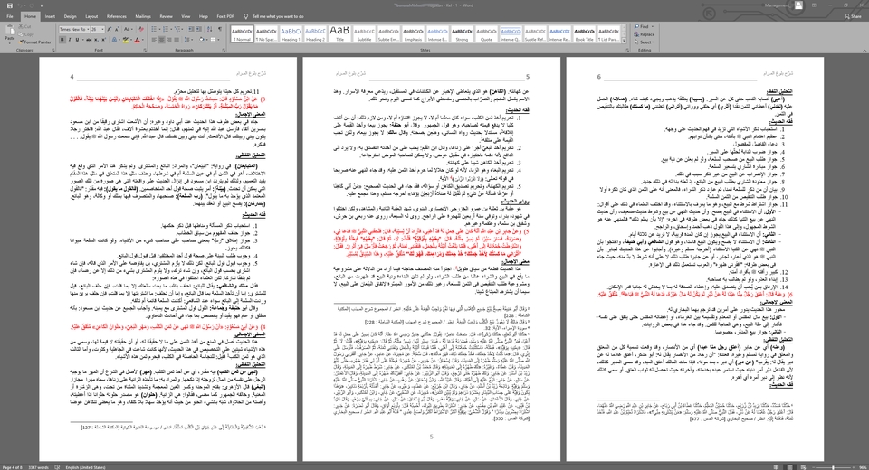Cut the selected text

(x=24, y=26)
